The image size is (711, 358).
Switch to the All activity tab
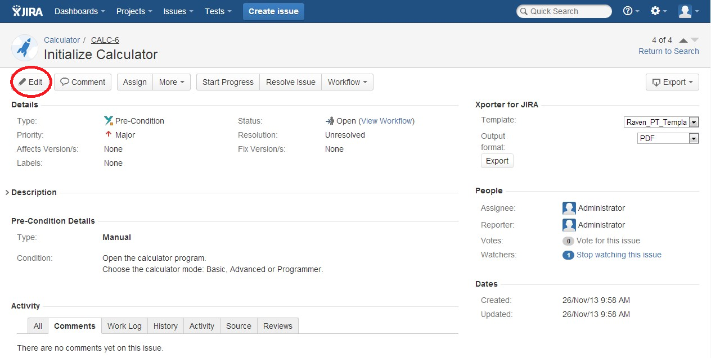[38, 326]
